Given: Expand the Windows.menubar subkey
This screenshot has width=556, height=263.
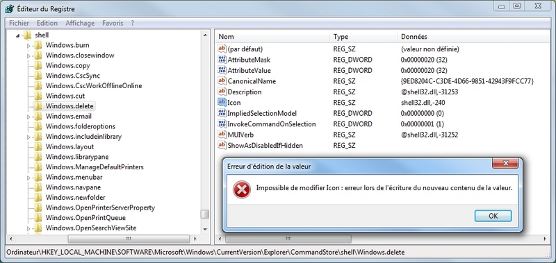Looking at the screenshot, I should (29, 178).
